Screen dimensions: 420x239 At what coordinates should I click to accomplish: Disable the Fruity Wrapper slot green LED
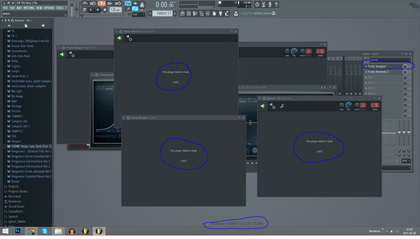click(x=410, y=66)
